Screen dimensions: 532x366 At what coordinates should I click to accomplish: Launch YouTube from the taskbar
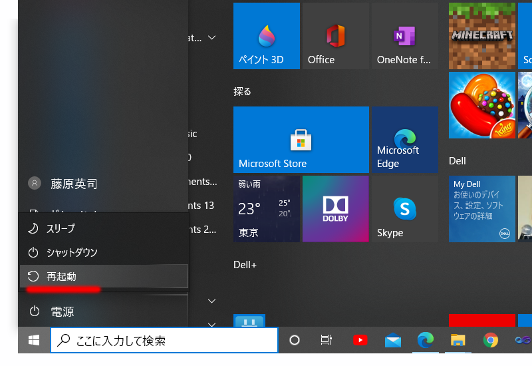(360, 340)
